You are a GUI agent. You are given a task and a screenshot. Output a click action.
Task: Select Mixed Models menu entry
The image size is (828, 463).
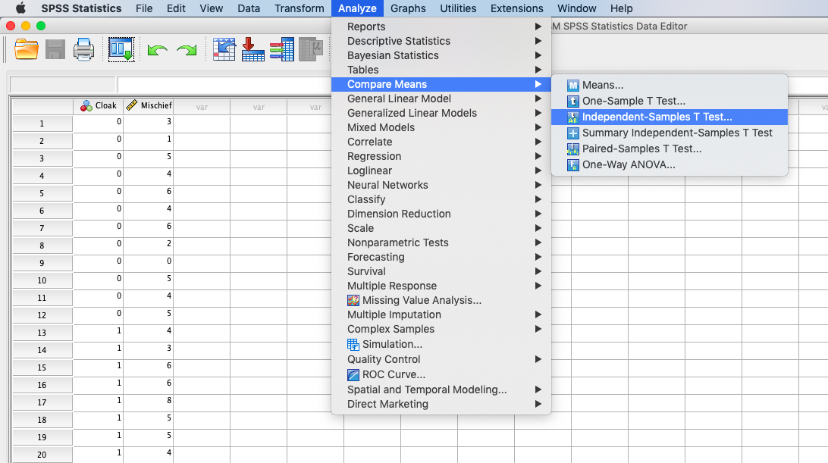(441, 128)
